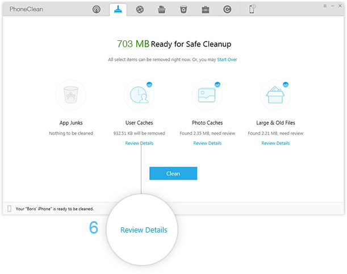
Task: Click the iPhone device icon in status bar
Action: [9, 209]
